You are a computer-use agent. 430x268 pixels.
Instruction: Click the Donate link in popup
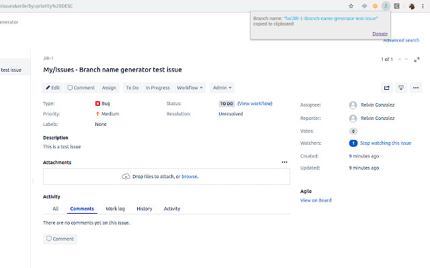380,33
